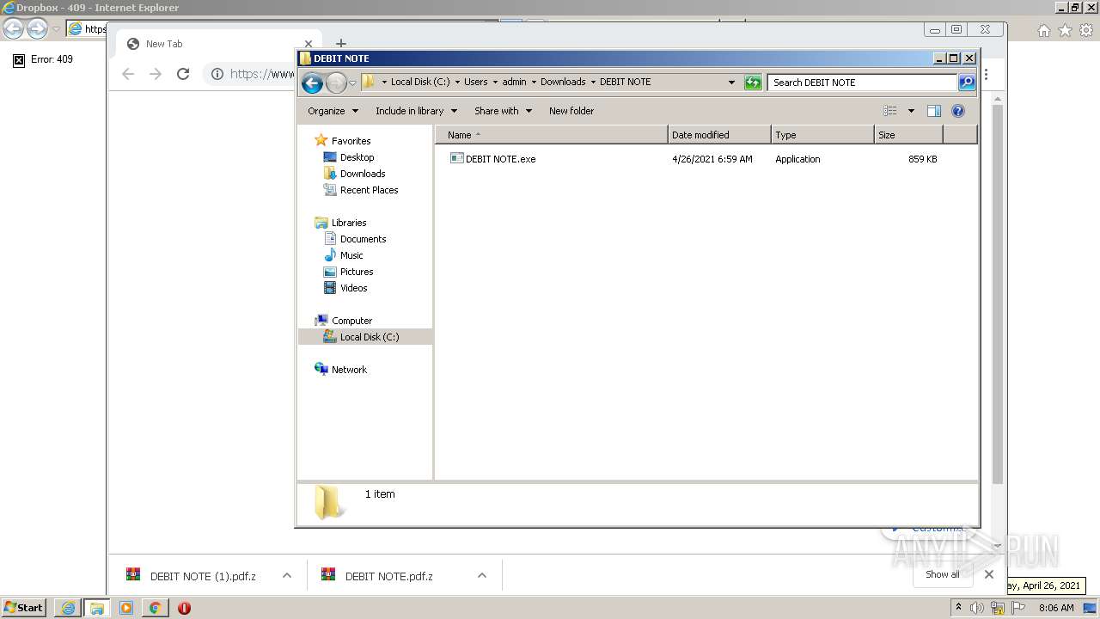The height and width of the screenshot is (619, 1100).
Task: Expand address bar history dropdown
Action: tap(731, 83)
